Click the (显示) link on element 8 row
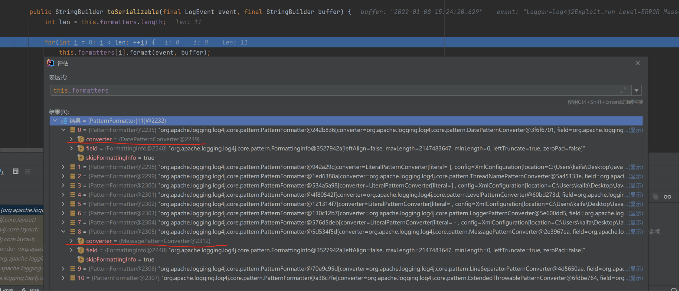 click(x=636, y=232)
